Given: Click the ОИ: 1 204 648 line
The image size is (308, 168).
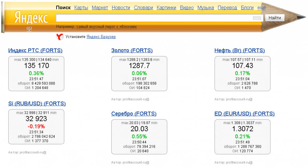Looking at the screenshot, I should pyautogui.click(x=36, y=88).
